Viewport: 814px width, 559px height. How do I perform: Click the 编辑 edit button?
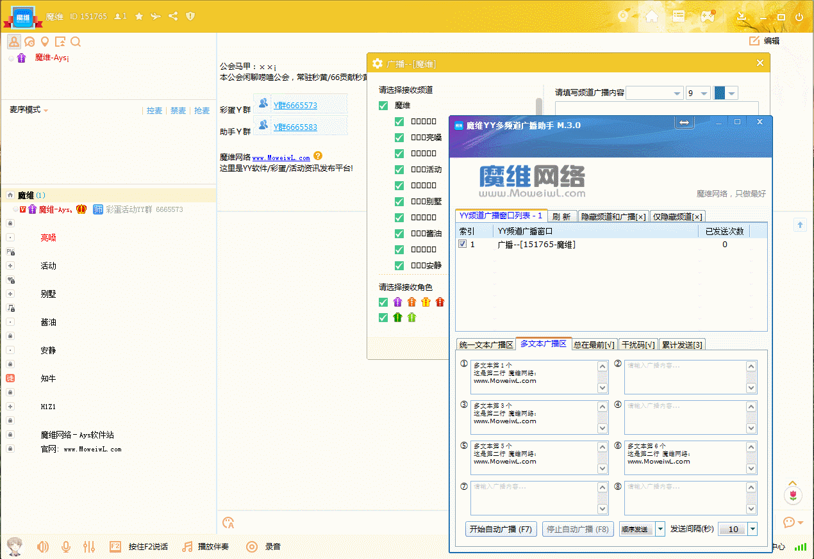pyautogui.click(x=764, y=41)
